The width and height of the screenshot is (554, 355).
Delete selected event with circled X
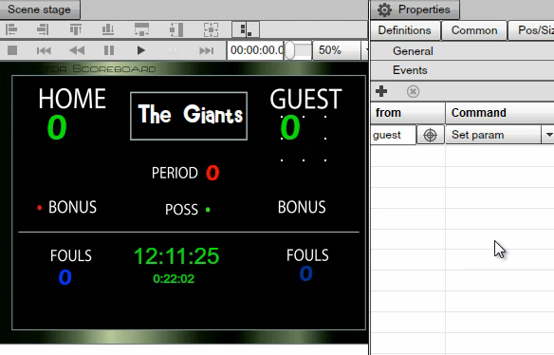[x=413, y=91]
